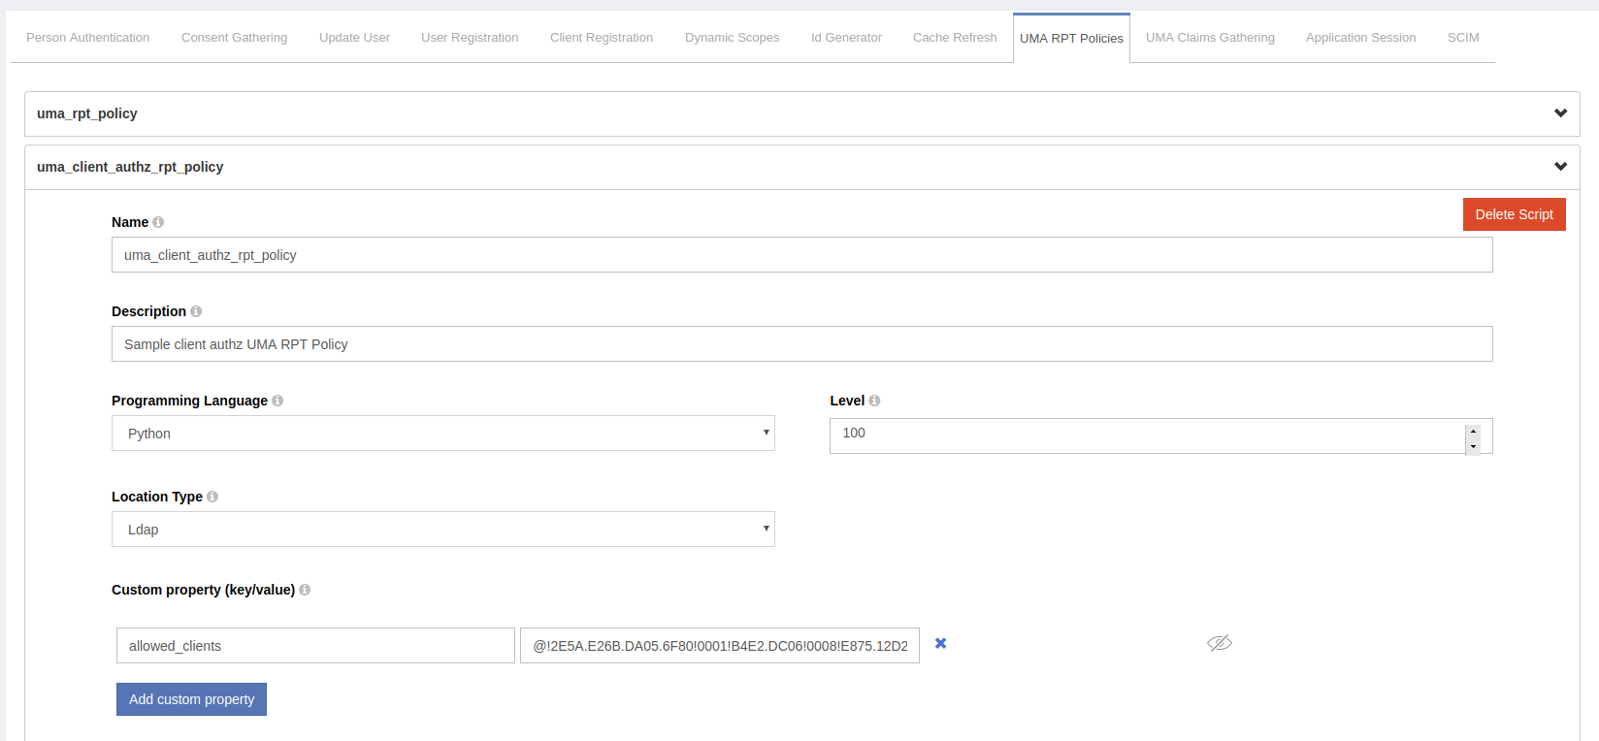1599x741 pixels.
Task: Open the Programming Language dropdown
Action: (442, 434)
